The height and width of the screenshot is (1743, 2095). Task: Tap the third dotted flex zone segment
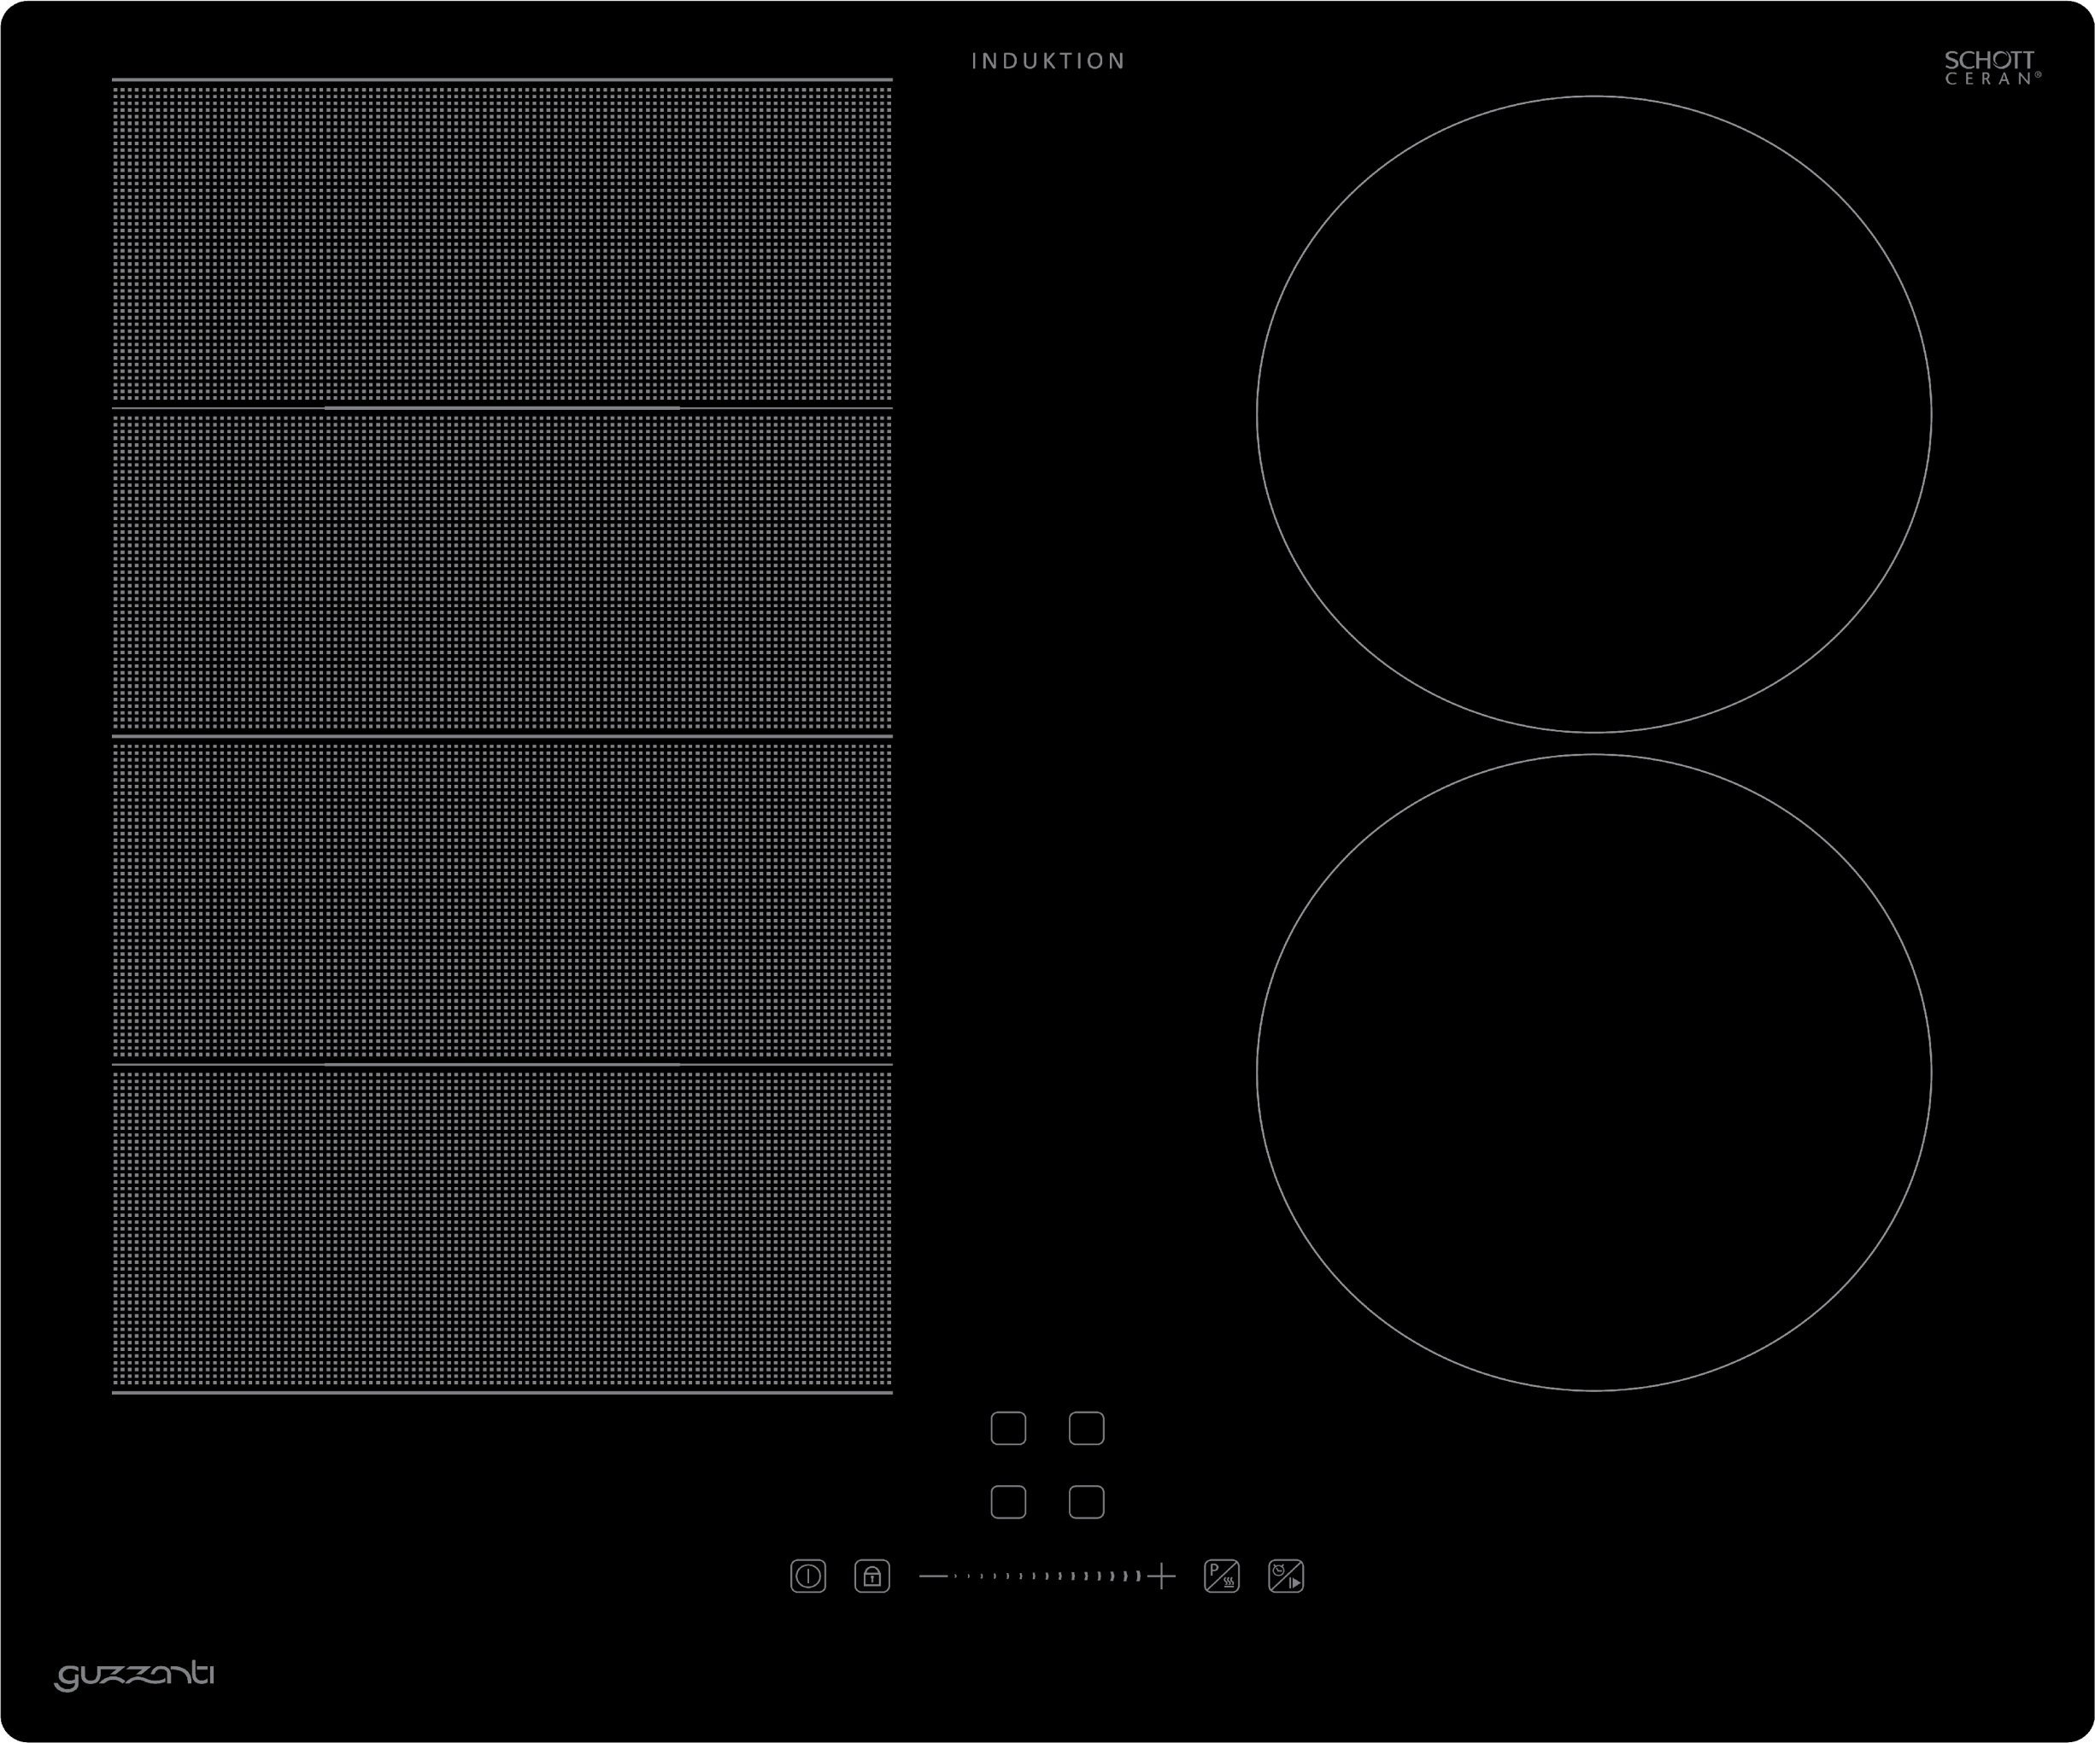point(502,900)
